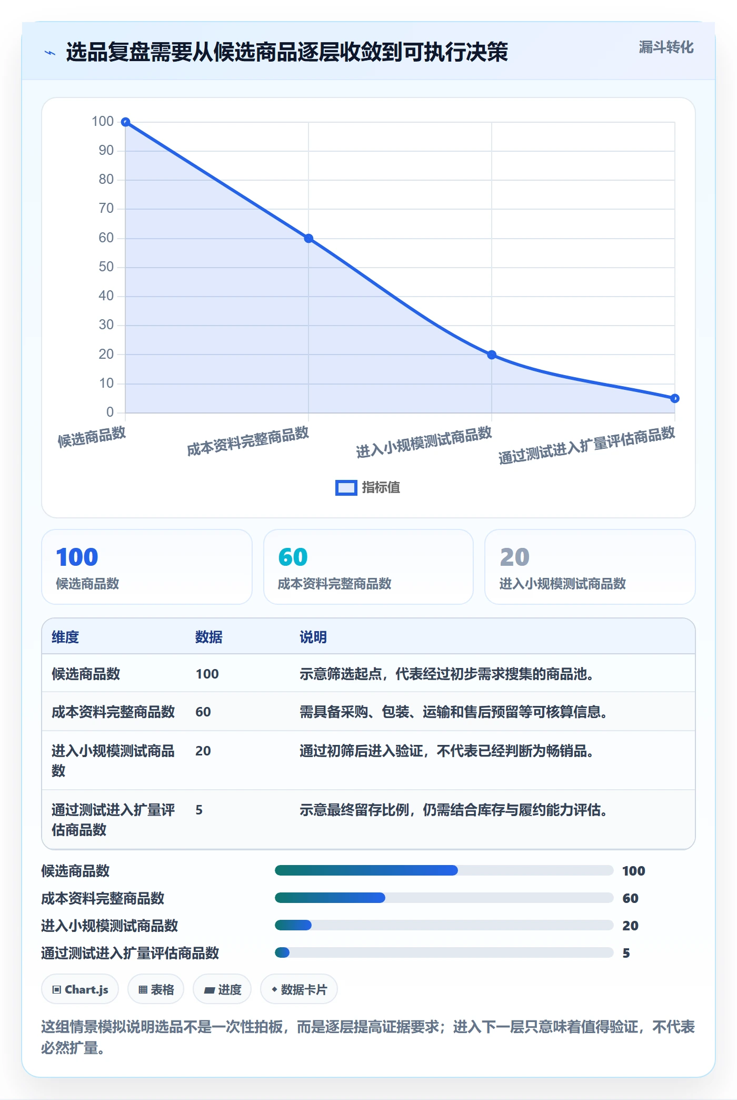
Task: Open the 100 候选商品数 data card
Action: [147, 567]
